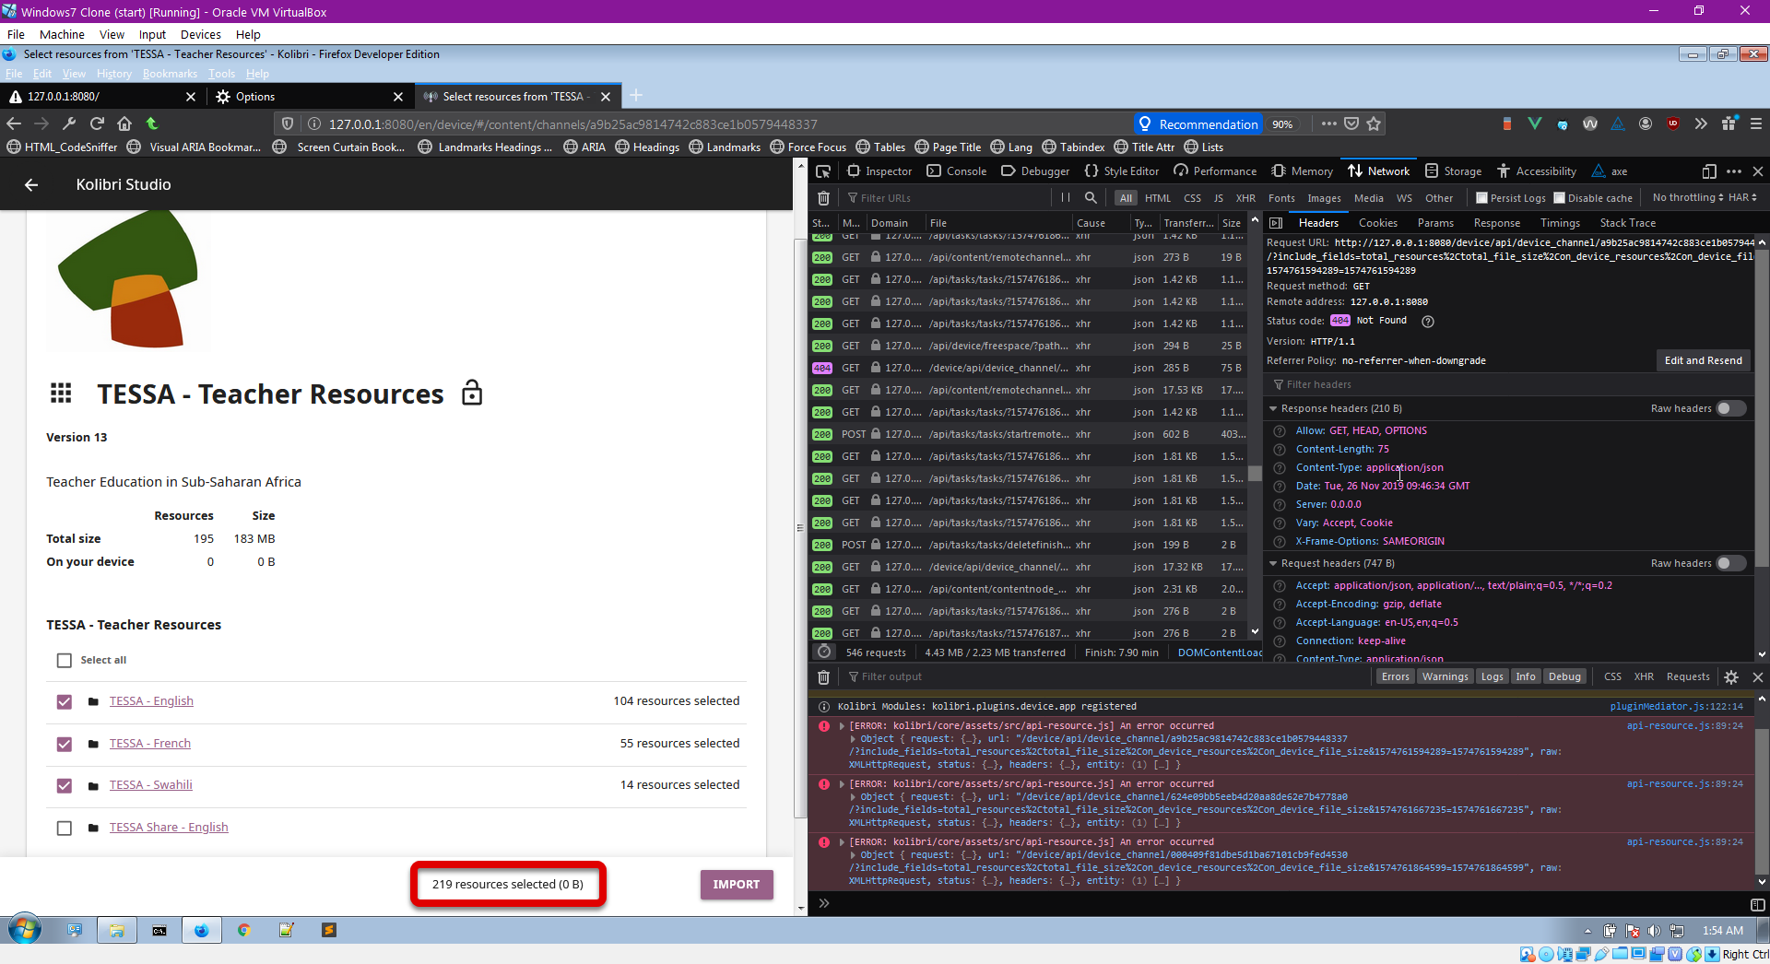The width and height of the screenshot is (1770, 964).
Task: Click Firefox reload page icon
Action: pos(97,123)
